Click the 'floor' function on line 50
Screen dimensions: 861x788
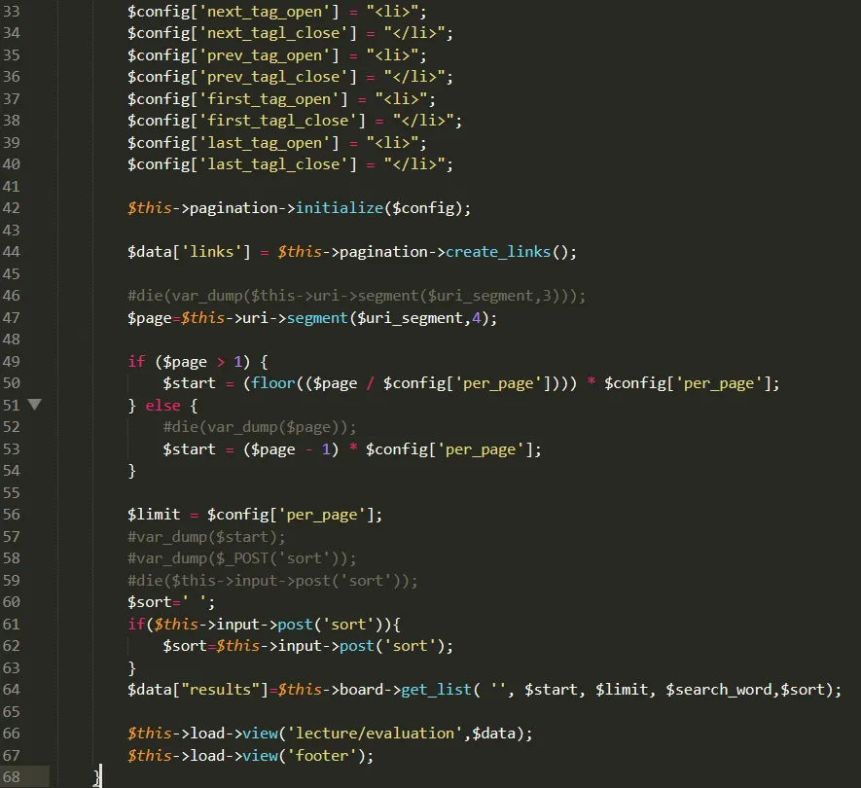coord(273,382)
